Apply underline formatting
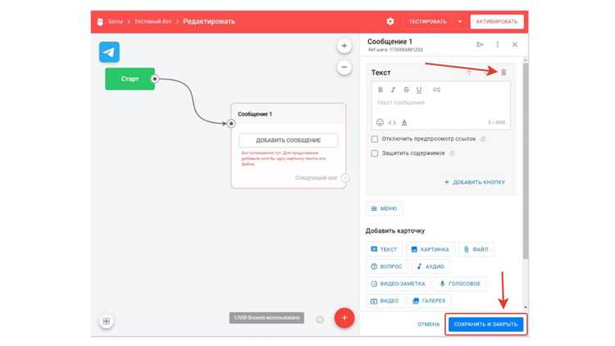Screen dimensions: 615x346 tap(419, 90)
